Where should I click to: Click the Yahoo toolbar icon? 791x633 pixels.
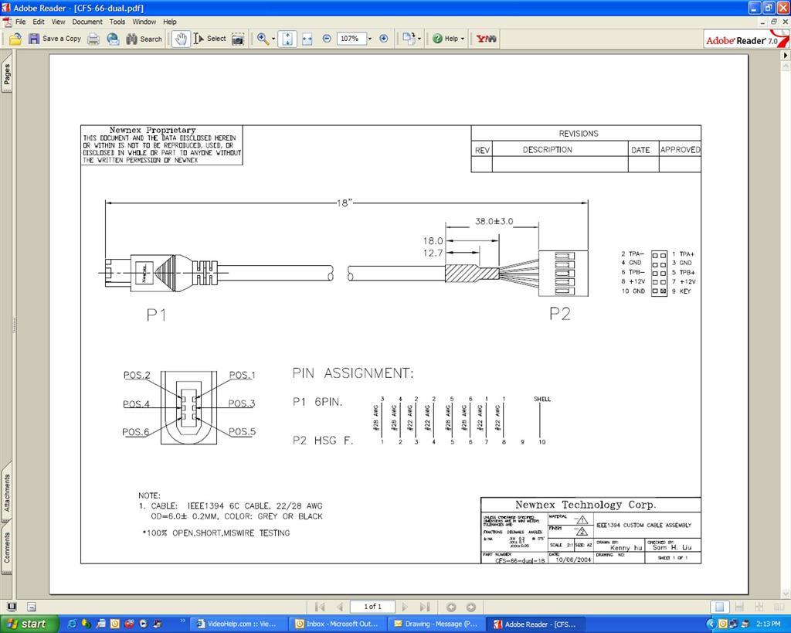(x=486, y=39)
